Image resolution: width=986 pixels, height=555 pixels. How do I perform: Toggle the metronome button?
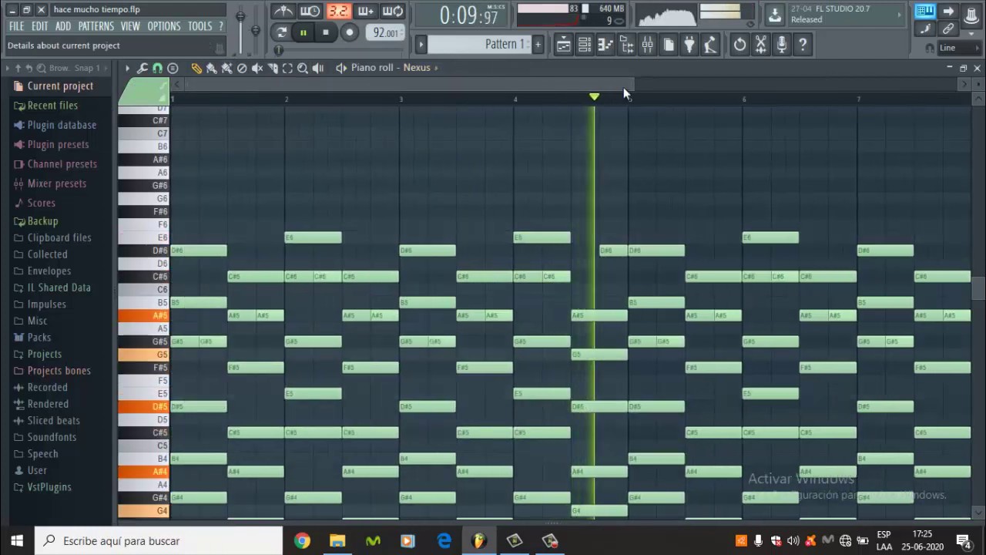tap(283, 11)
